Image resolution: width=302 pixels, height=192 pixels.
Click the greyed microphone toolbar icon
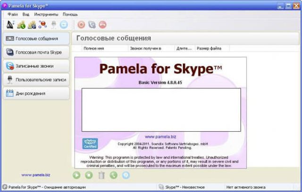tap(54, 25)
